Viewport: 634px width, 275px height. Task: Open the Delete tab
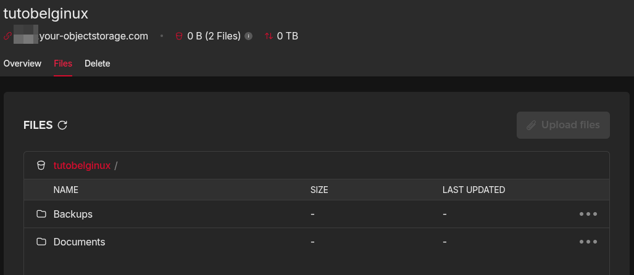pos(98,64)
